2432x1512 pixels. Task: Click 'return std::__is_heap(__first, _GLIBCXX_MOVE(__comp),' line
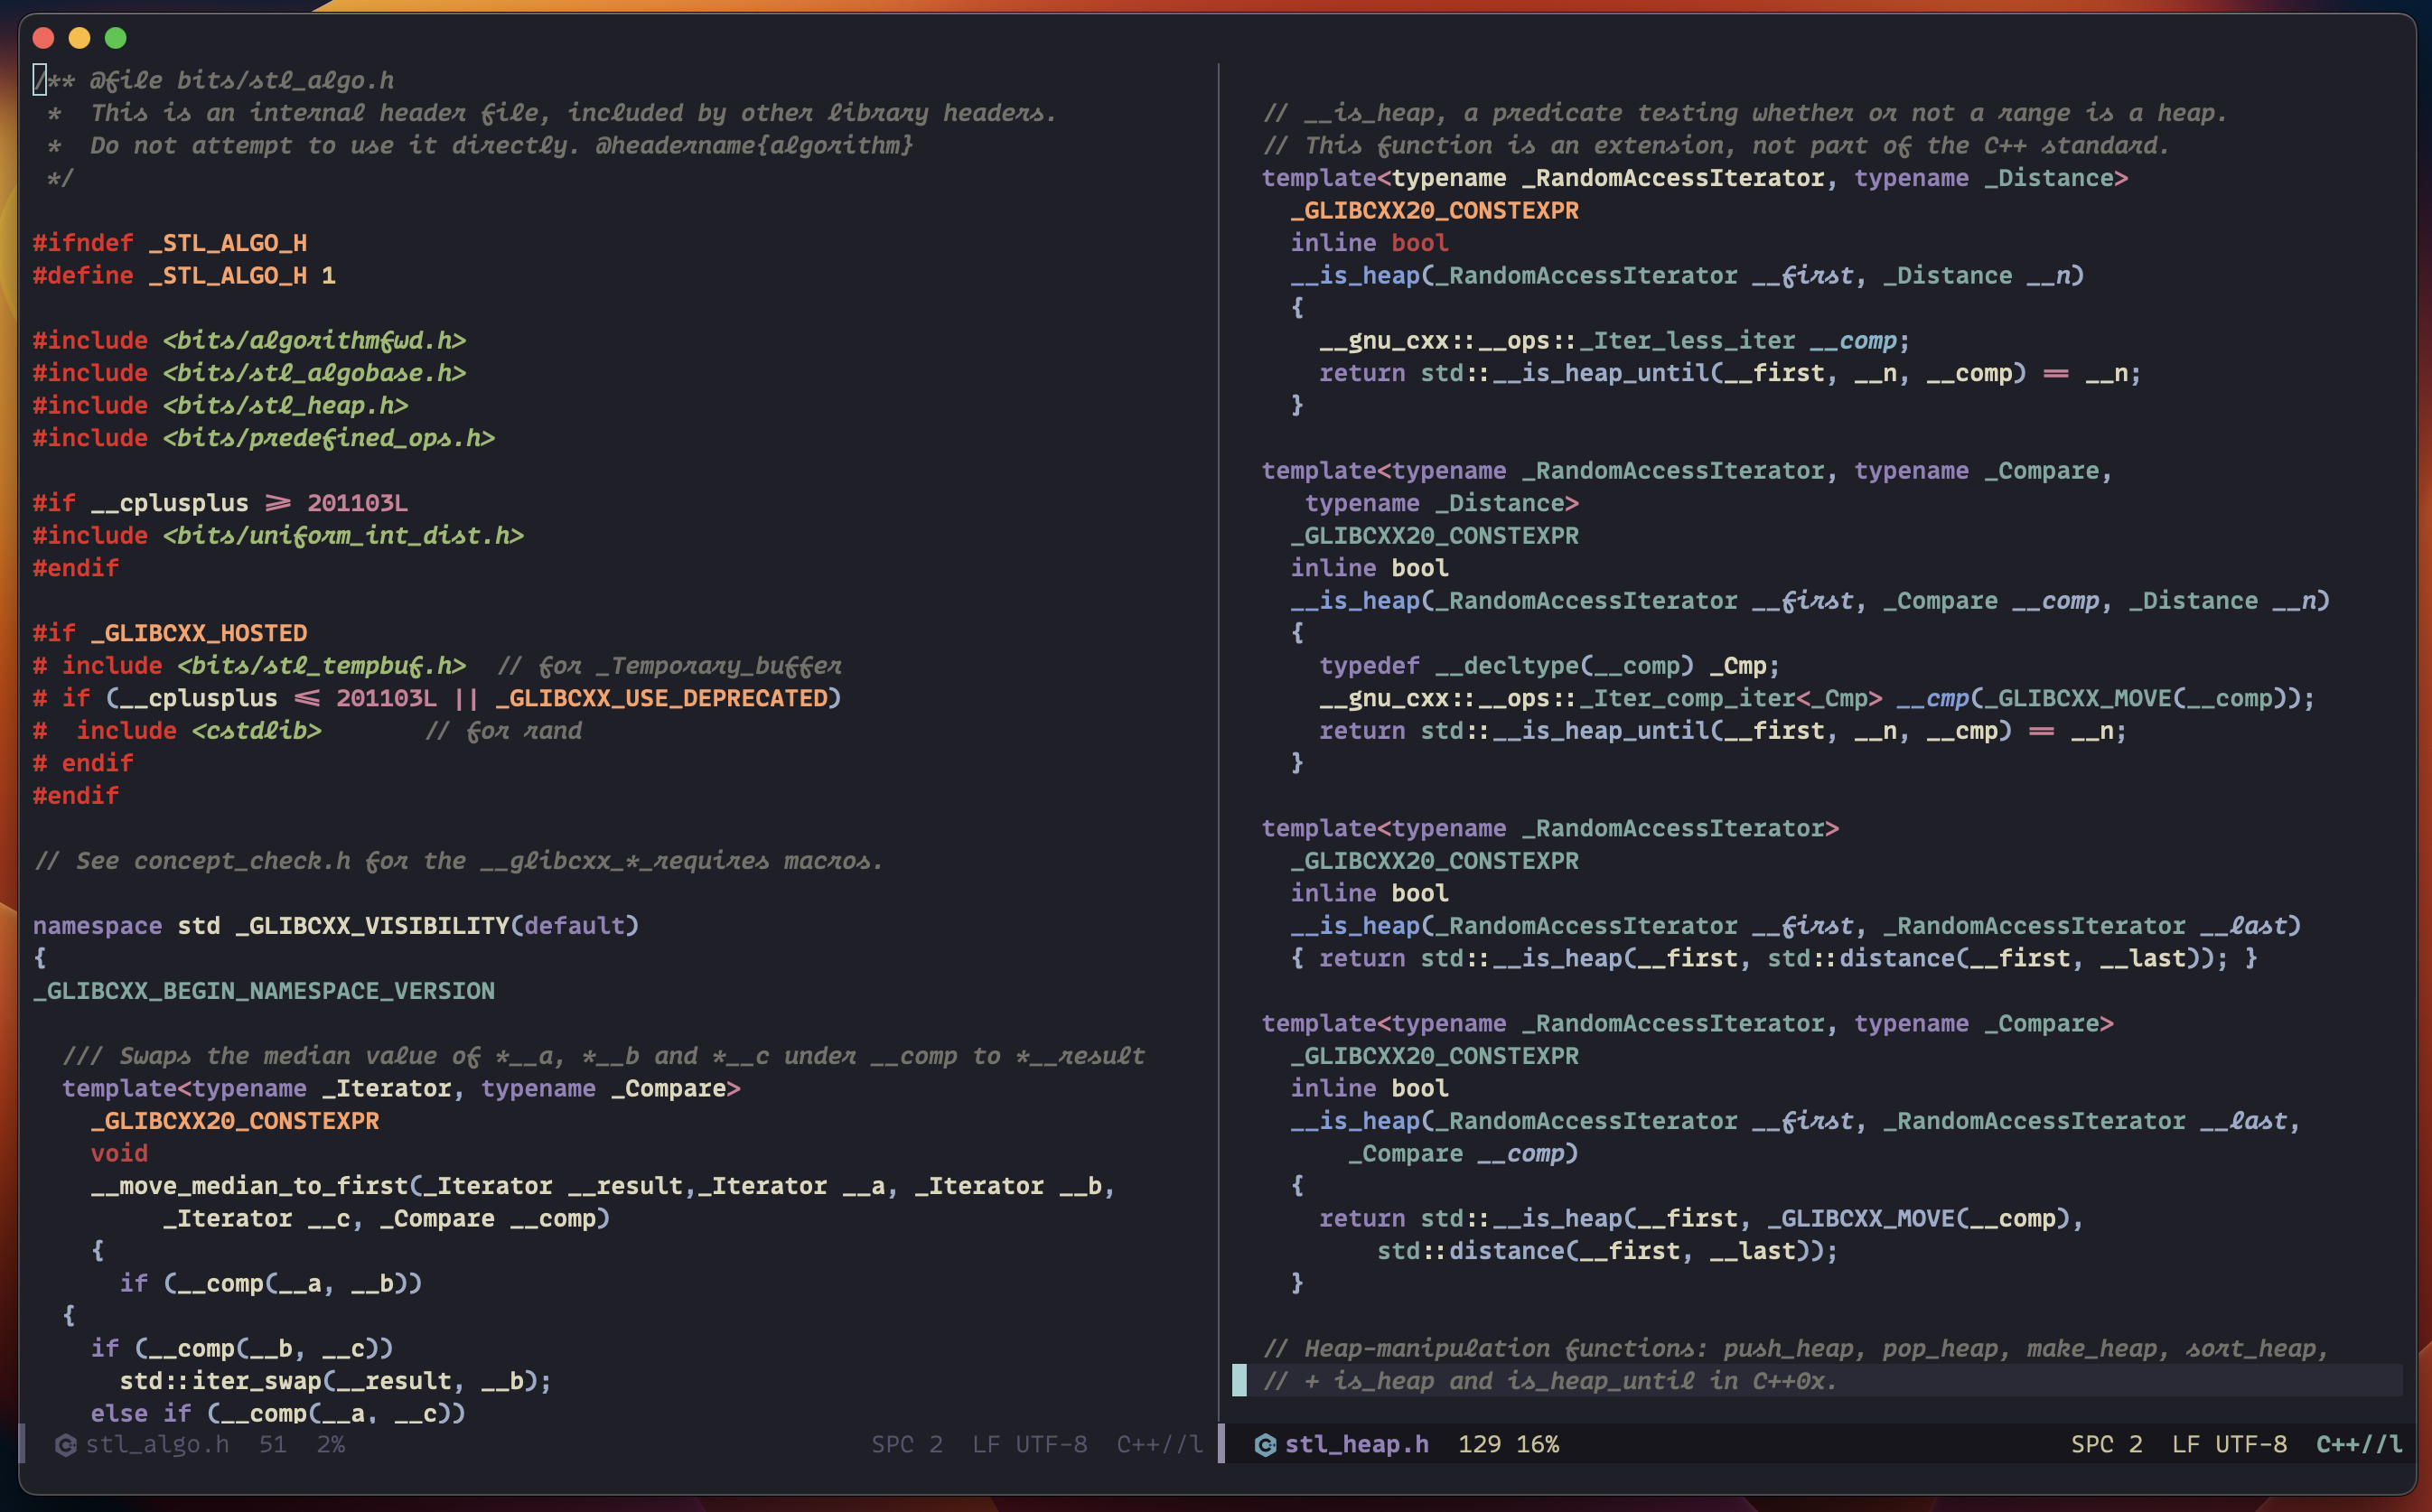(x=1701, y=1218)
